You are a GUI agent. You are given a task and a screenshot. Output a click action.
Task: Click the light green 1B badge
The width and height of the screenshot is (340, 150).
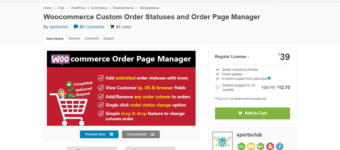click(260, 146)
